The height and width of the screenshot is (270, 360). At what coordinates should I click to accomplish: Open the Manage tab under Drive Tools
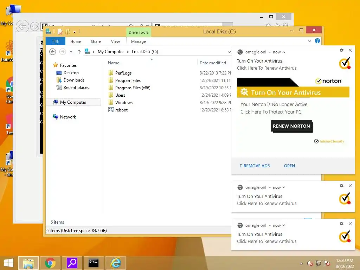(139, 41)
